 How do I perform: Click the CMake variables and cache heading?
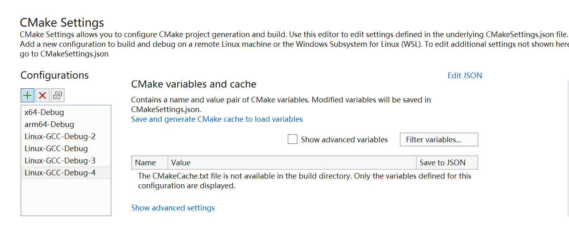point(194,84)
